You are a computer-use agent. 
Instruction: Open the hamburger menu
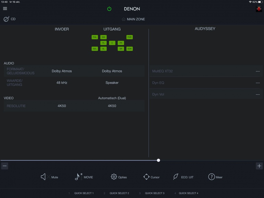pyautogui.click(x=5, y=9)
